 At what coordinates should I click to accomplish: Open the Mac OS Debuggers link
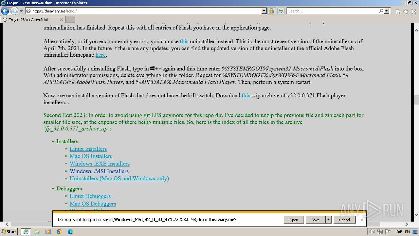[x=93, y=204]
